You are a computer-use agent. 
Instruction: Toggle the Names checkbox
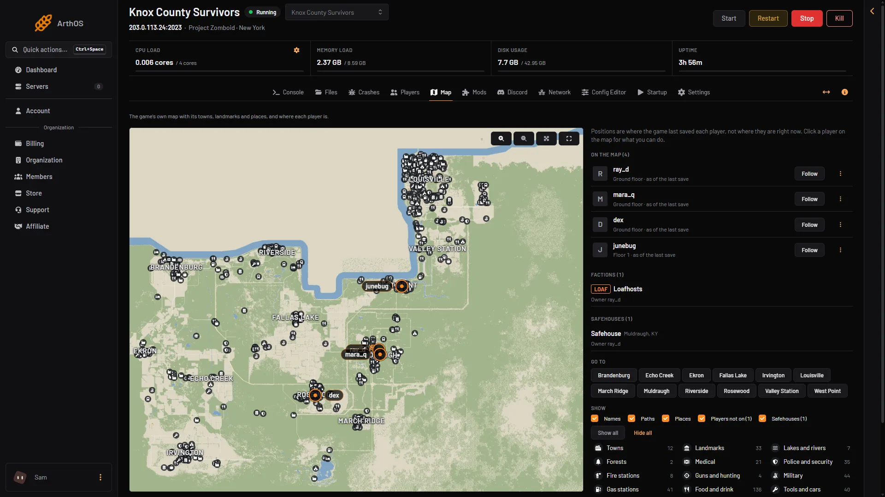coord(595,419)
